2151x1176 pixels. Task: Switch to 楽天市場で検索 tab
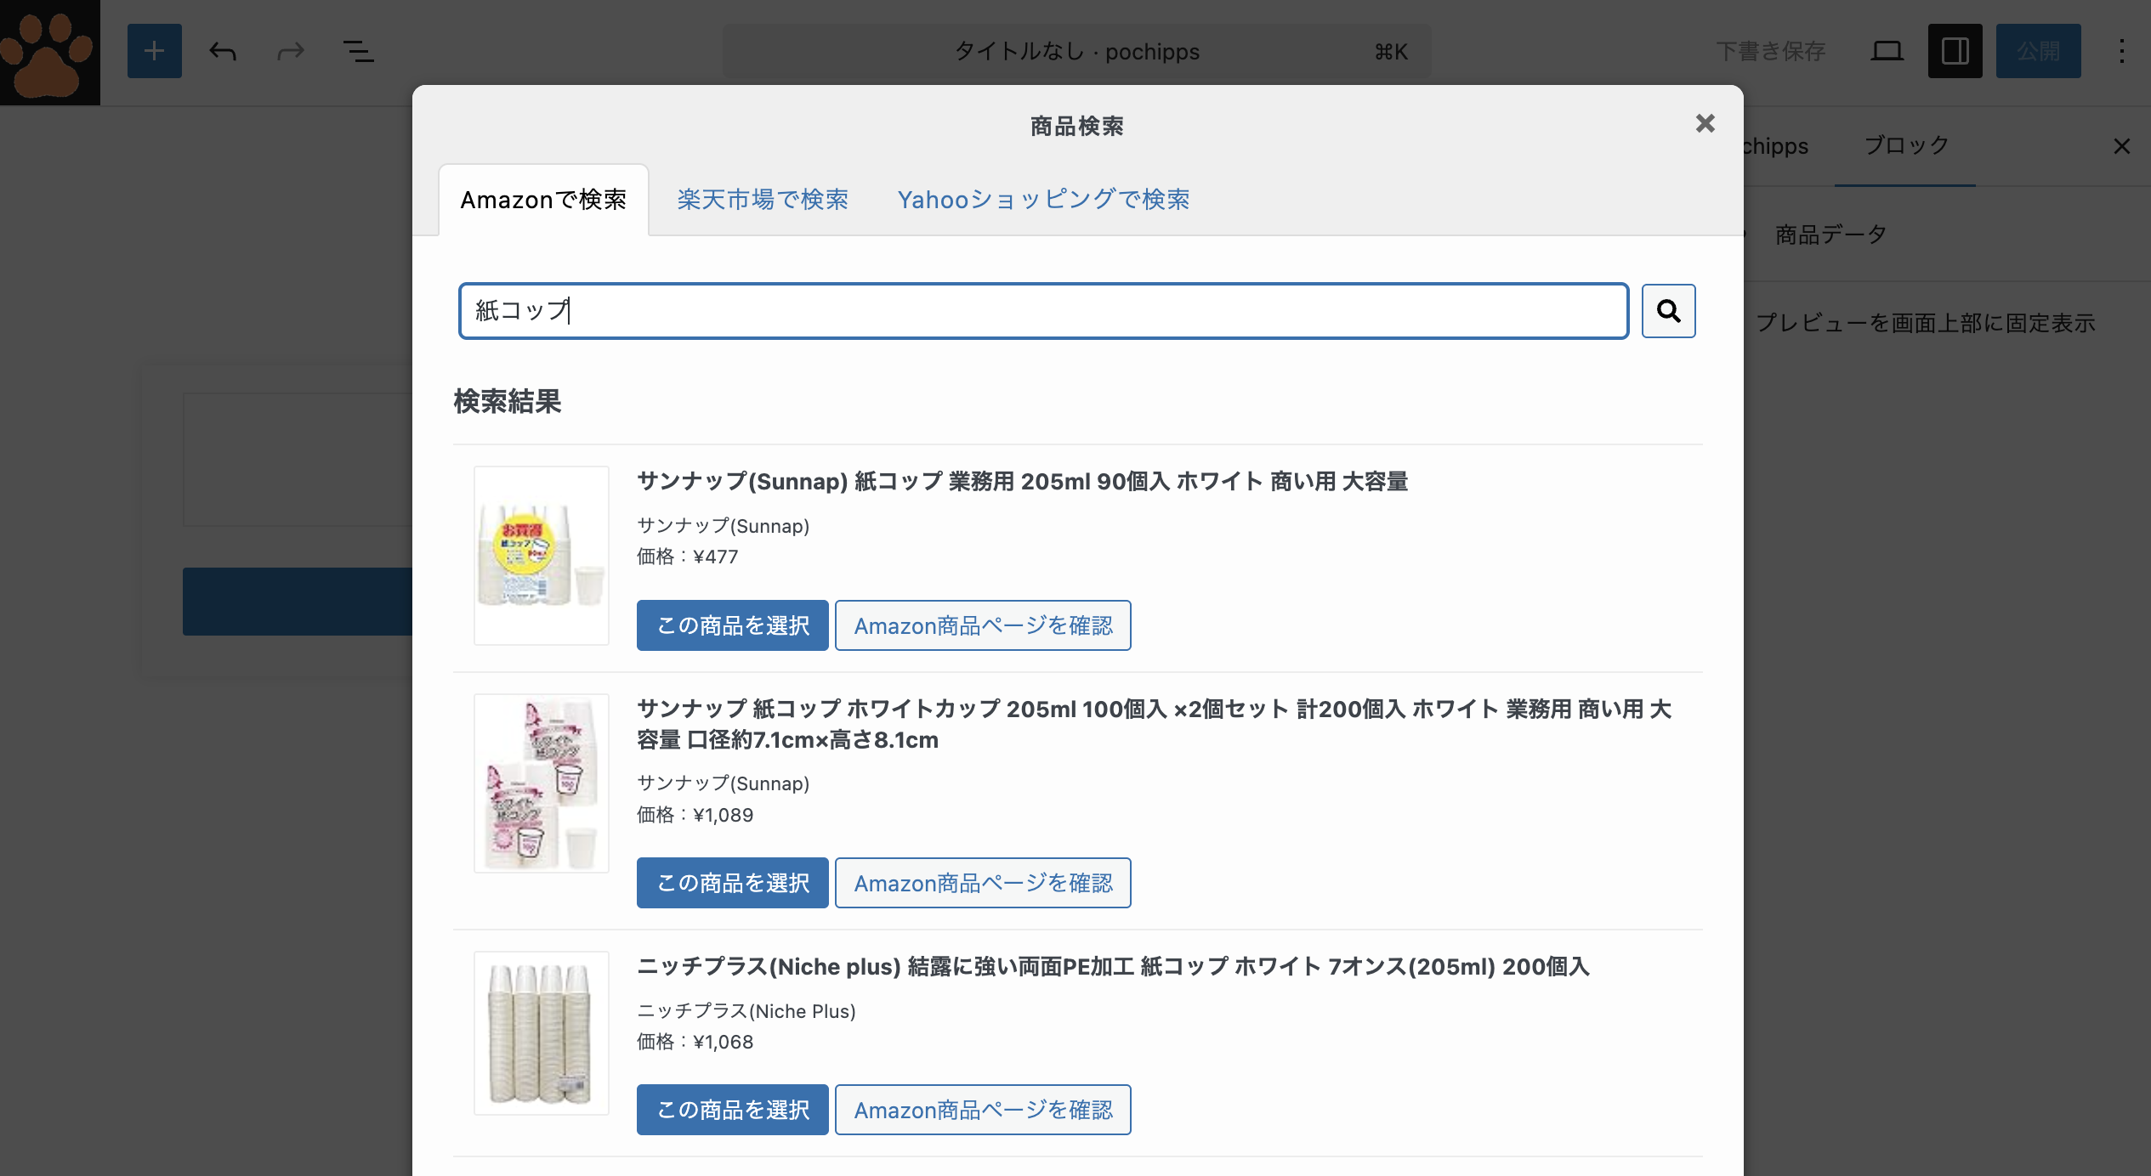tap(763, 200)
